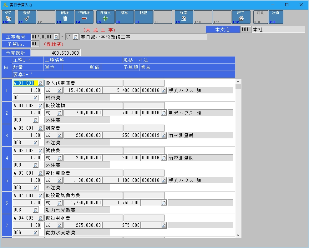
Task: Open lookup for 工事番号 01700001
Action: point(56,37)
